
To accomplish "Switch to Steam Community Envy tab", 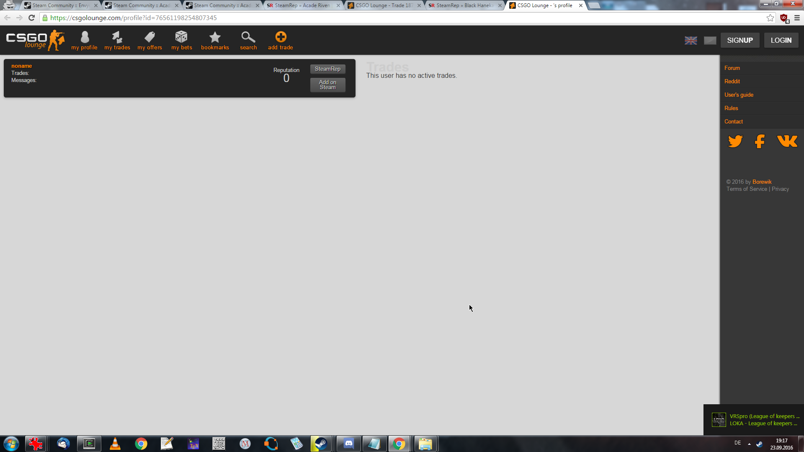I will click(x=61, y=5).
